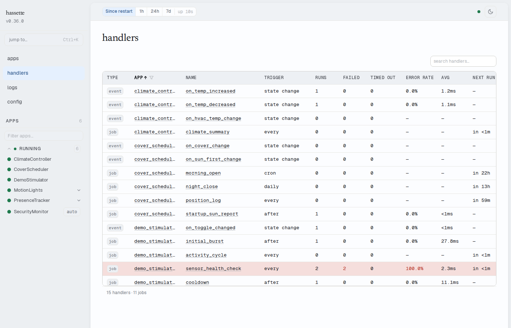This screenshot has height=328, width=511.
Task: Expand the PresenceTracker app chevron
Action: [x=79, y=200]
